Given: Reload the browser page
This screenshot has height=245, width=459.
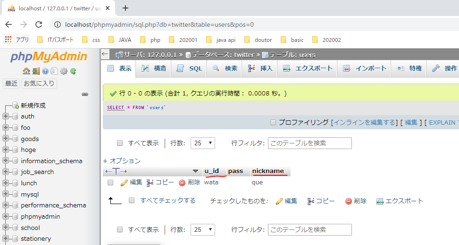Looking at the screenshot, I should point(39,24).
